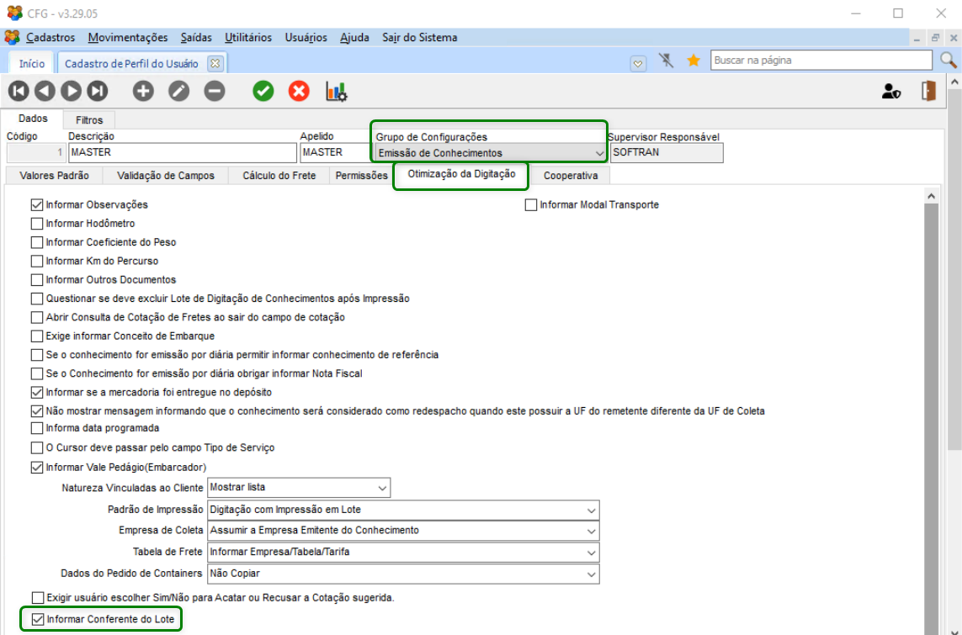Check Informar Outros Documentos

point(37,279)
